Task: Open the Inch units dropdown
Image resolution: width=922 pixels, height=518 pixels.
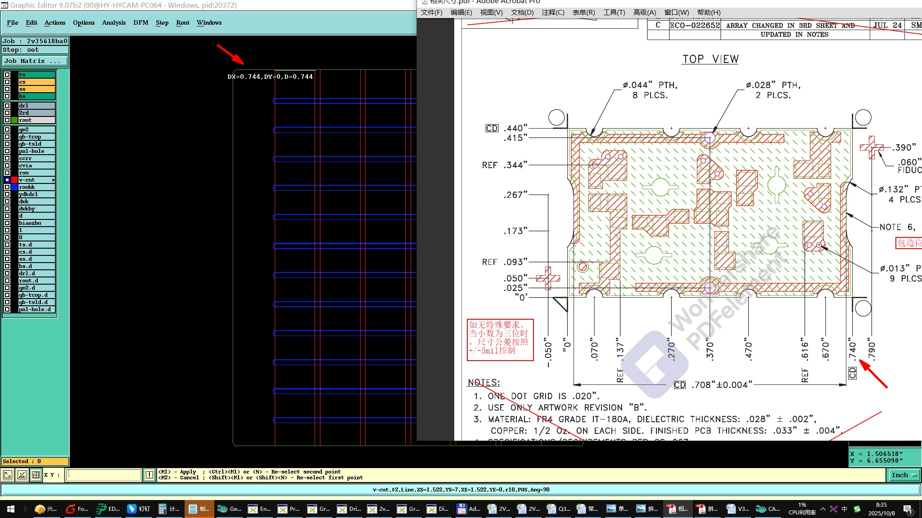Action: pyautogui.click(x=904, y=475)
